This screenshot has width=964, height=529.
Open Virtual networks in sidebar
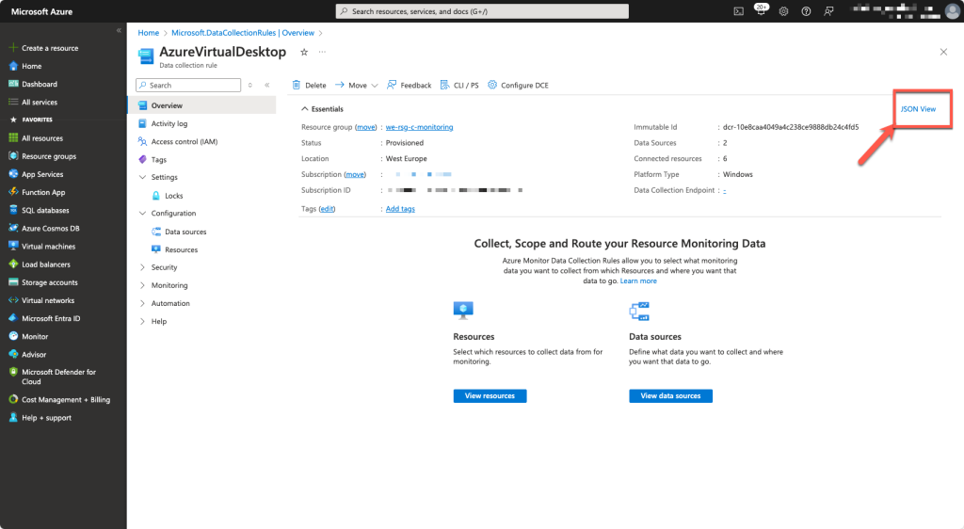[48, 300]
